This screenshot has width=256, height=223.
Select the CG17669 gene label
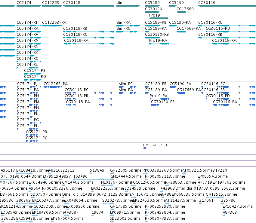pyautogui.click(x=185, y=9)
